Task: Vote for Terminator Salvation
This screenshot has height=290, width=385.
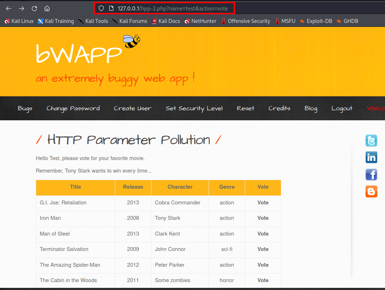Action: coord(263,249)
